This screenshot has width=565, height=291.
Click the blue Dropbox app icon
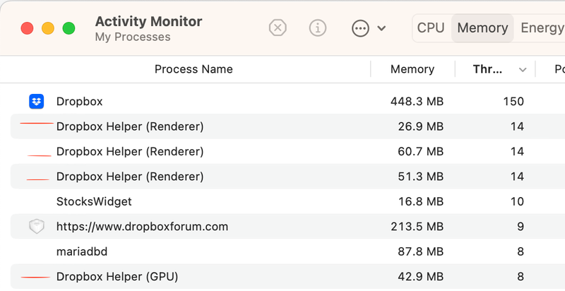click(37, 102)
